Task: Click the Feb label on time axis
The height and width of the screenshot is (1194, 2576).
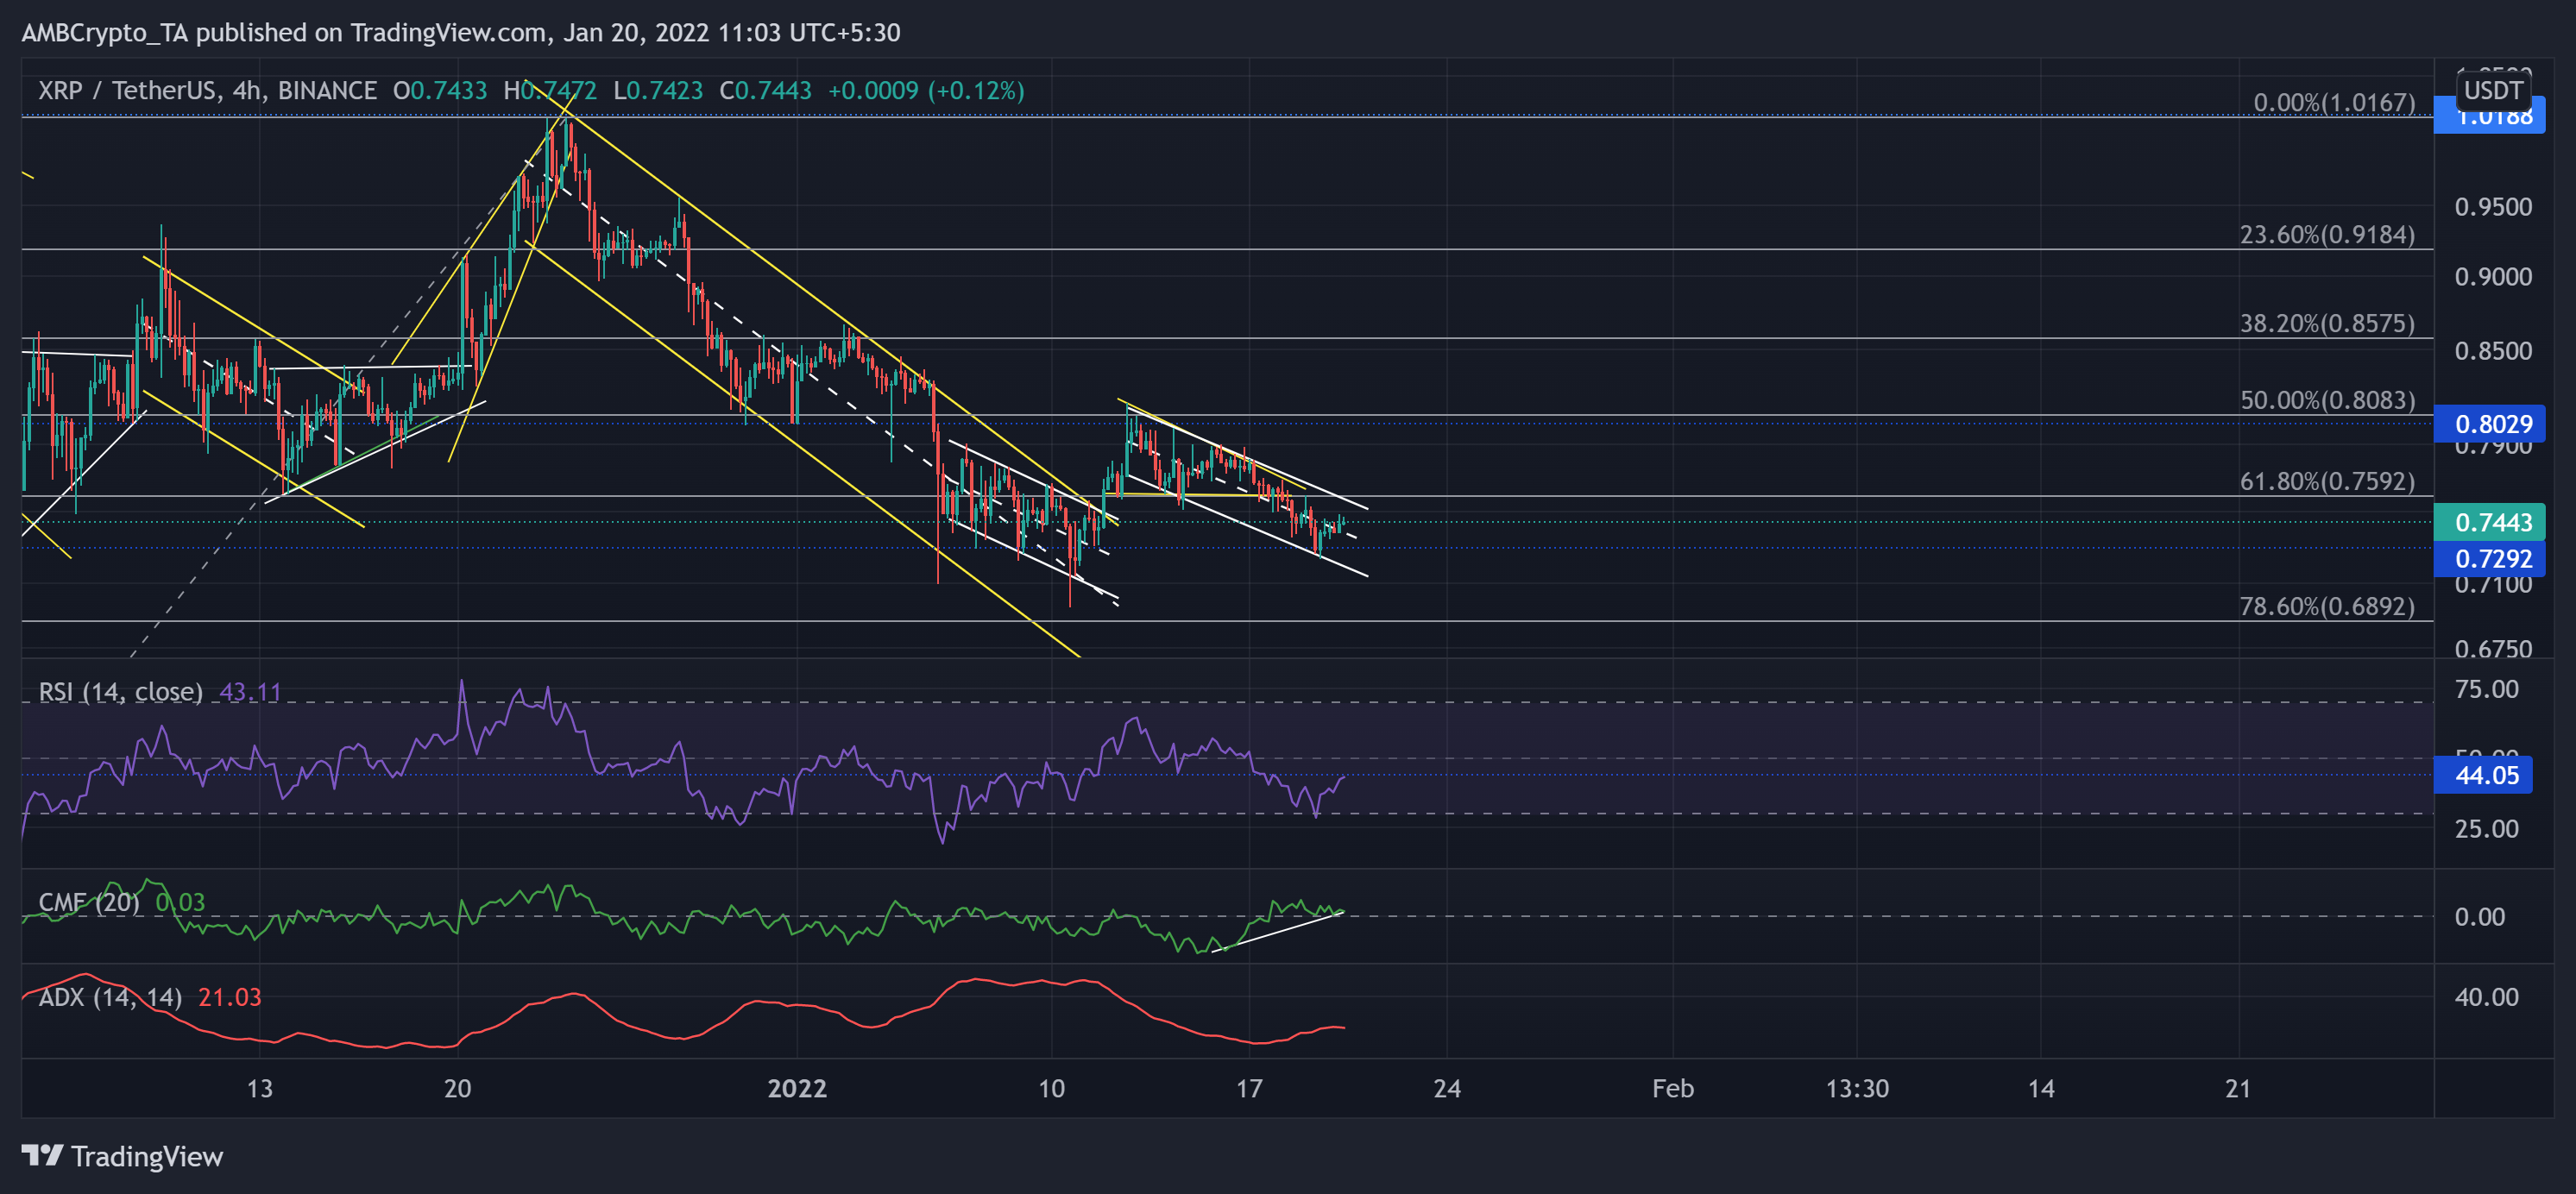Action: point(1673,1088)
